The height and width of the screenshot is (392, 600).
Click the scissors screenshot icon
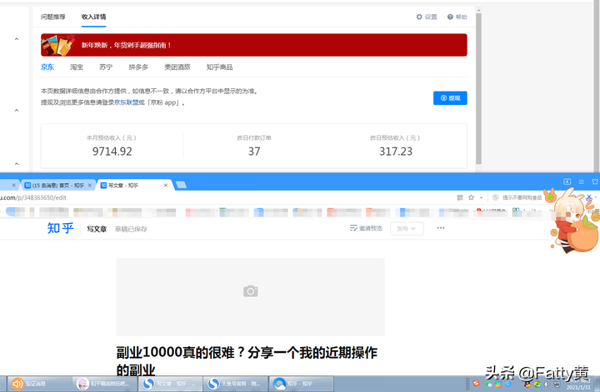point(589,197)
